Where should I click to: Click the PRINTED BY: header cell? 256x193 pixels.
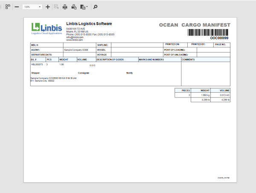click(201, 44)
